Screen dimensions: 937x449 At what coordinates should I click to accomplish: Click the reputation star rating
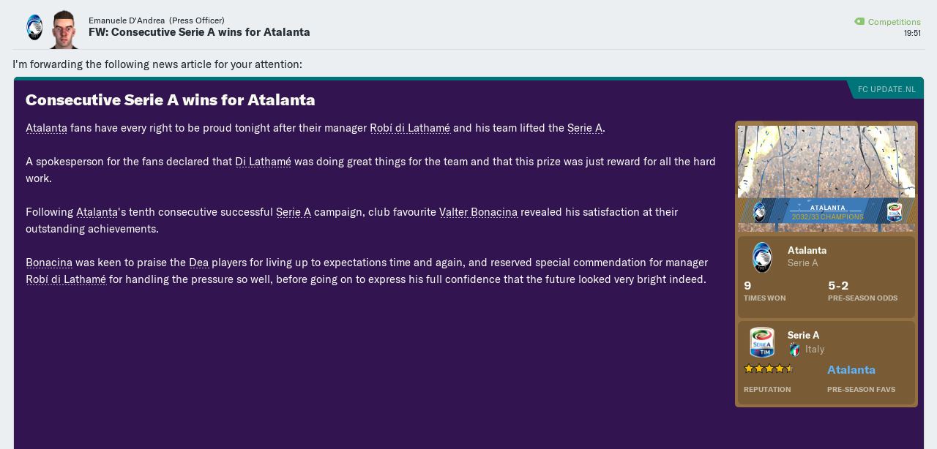pyautogui.click(x=769, y=369)
